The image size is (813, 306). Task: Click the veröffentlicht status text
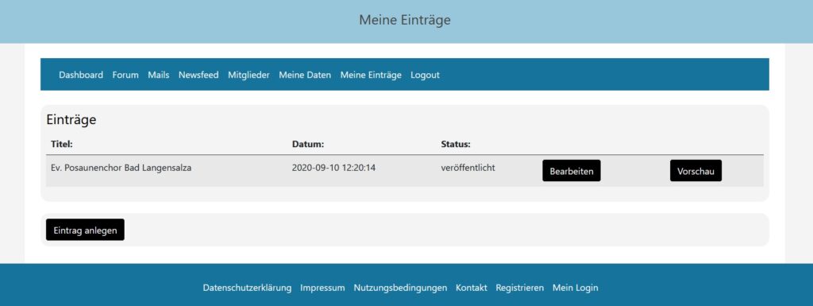pos(468,168)
